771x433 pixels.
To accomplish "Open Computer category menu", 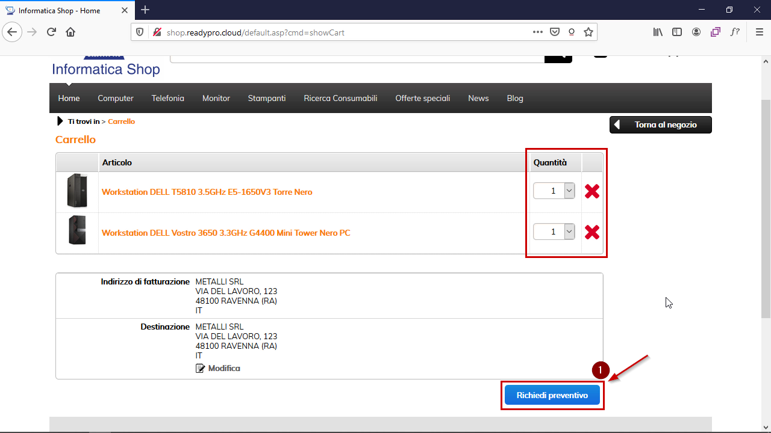I will [x=116, y=98].
